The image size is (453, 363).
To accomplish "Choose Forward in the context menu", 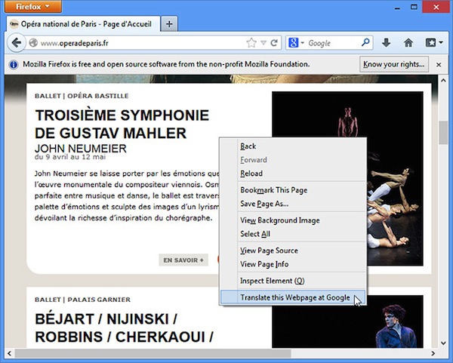I will 294,160.
